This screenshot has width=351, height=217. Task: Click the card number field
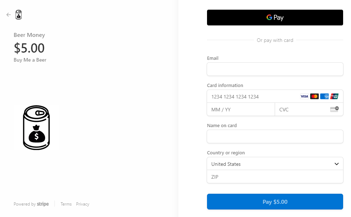tap(251, 97)
